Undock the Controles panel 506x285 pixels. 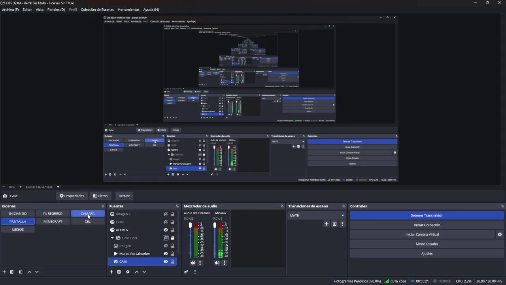point(502,206)
